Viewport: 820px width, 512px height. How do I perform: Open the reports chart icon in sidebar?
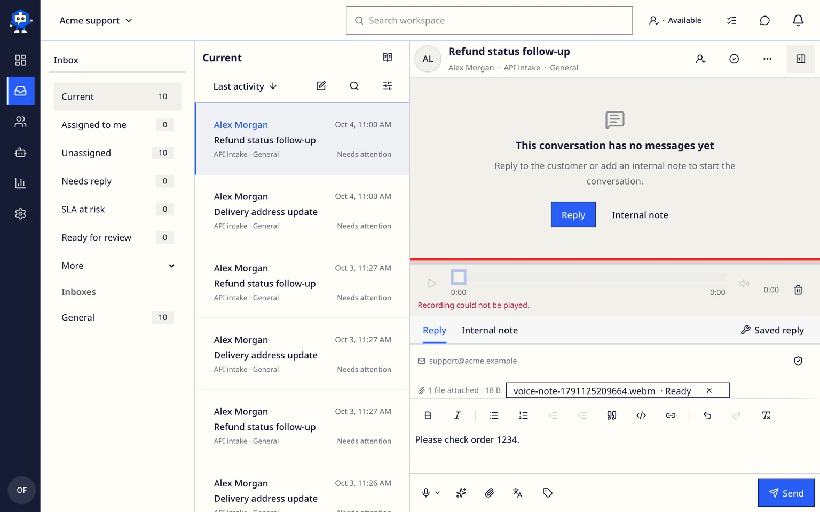[x=20, y=183]
